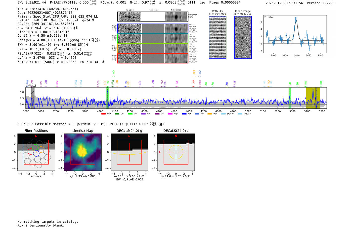Click the OIII bright green legend swatch
This screenshot has height=239, width=352.
[130, 114]
